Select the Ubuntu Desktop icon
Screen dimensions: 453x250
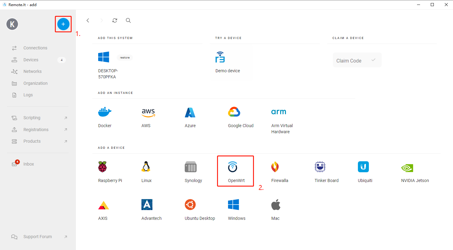pos(190,205)
